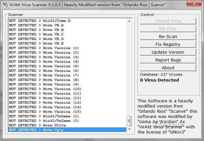Select the Worm Vacsina (14) row
Viewport: 204px width, 141px height.
pyautogui.click(x=67, y=107)
